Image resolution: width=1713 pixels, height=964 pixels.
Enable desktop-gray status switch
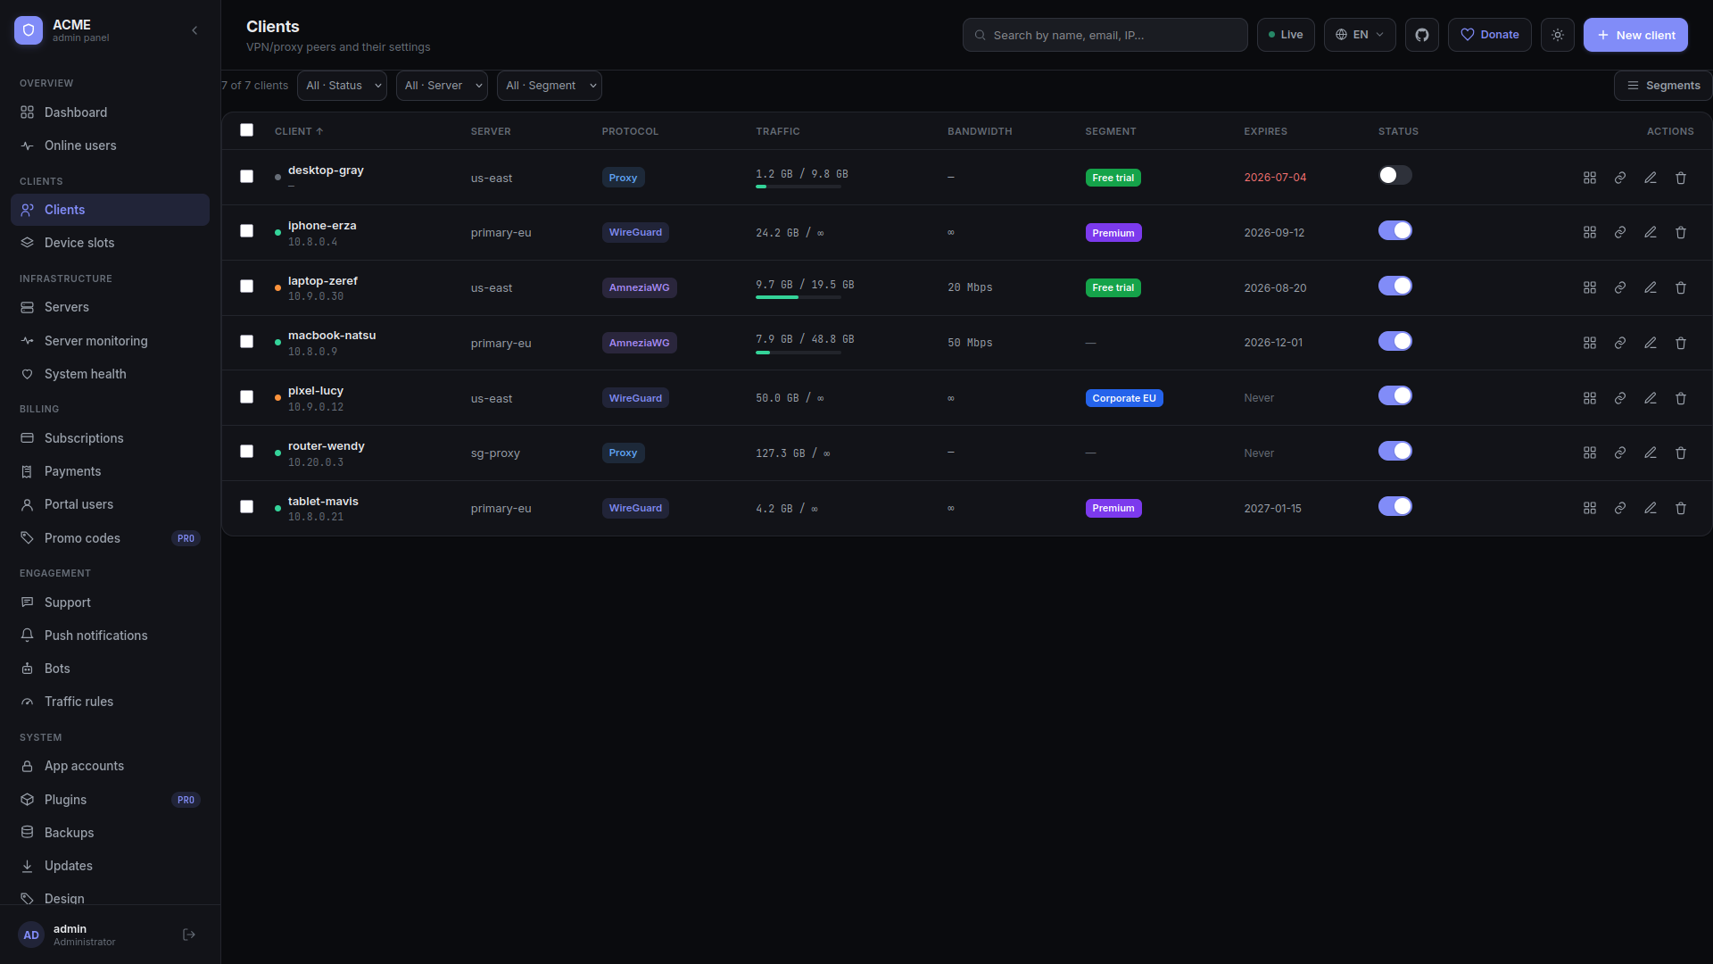[1395, 175]
